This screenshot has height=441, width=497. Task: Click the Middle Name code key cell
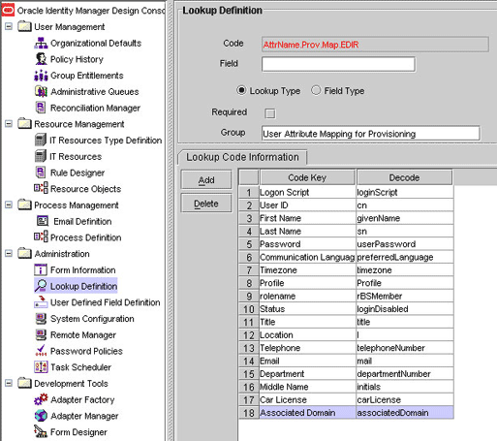coord(307,387)
